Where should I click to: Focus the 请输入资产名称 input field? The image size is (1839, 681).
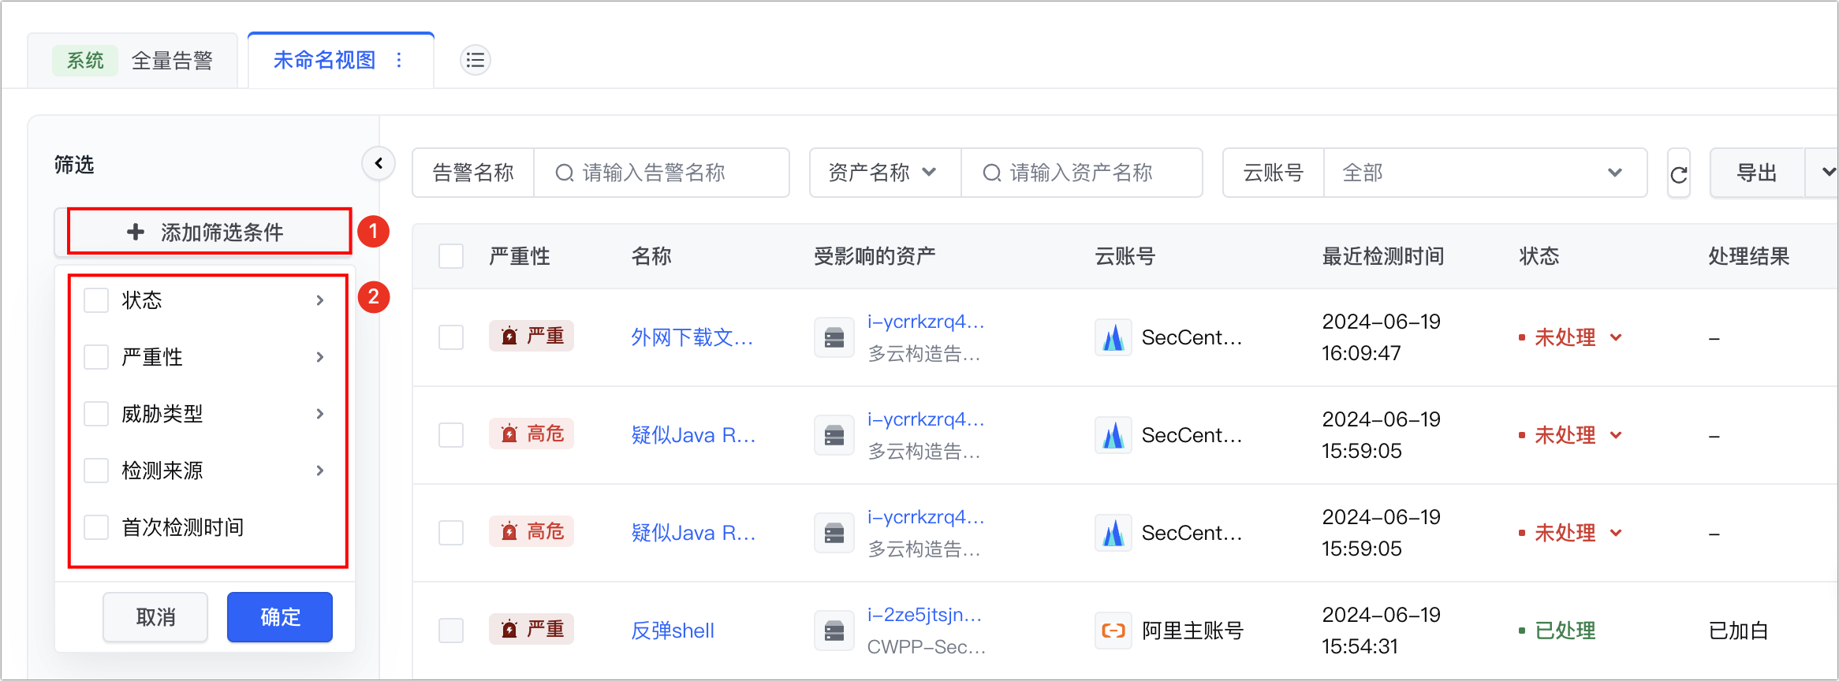[x=1081, y=173]
